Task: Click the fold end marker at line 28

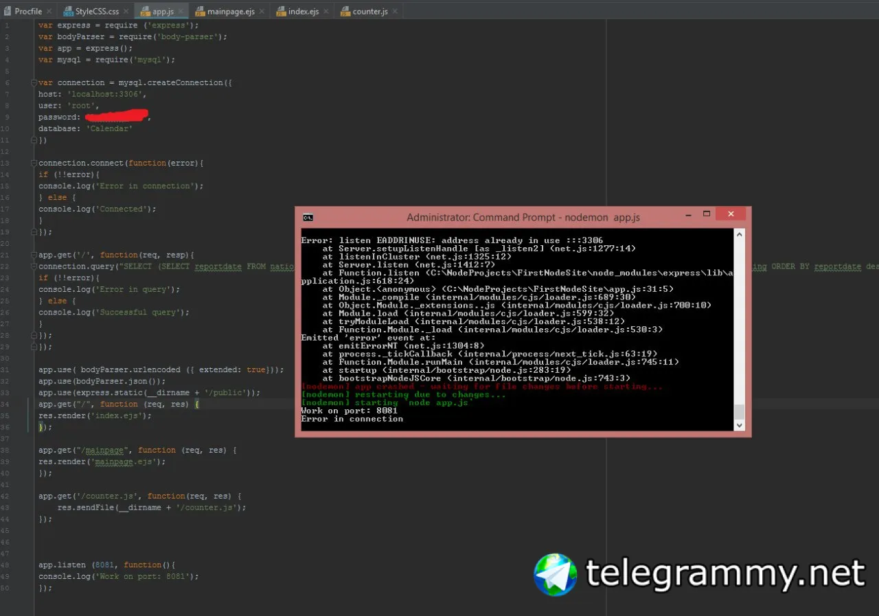Action: coord(34,335)
